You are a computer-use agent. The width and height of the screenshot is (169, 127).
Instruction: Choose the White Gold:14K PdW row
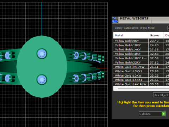point(141,84)
